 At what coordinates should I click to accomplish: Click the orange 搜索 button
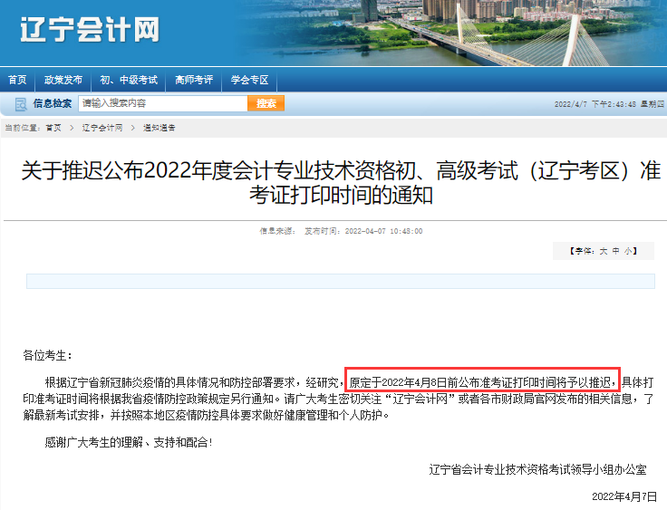[x=266, y=103]
